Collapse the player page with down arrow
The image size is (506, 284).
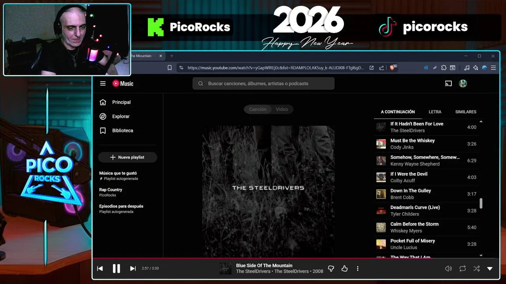[x=490, y=269]
